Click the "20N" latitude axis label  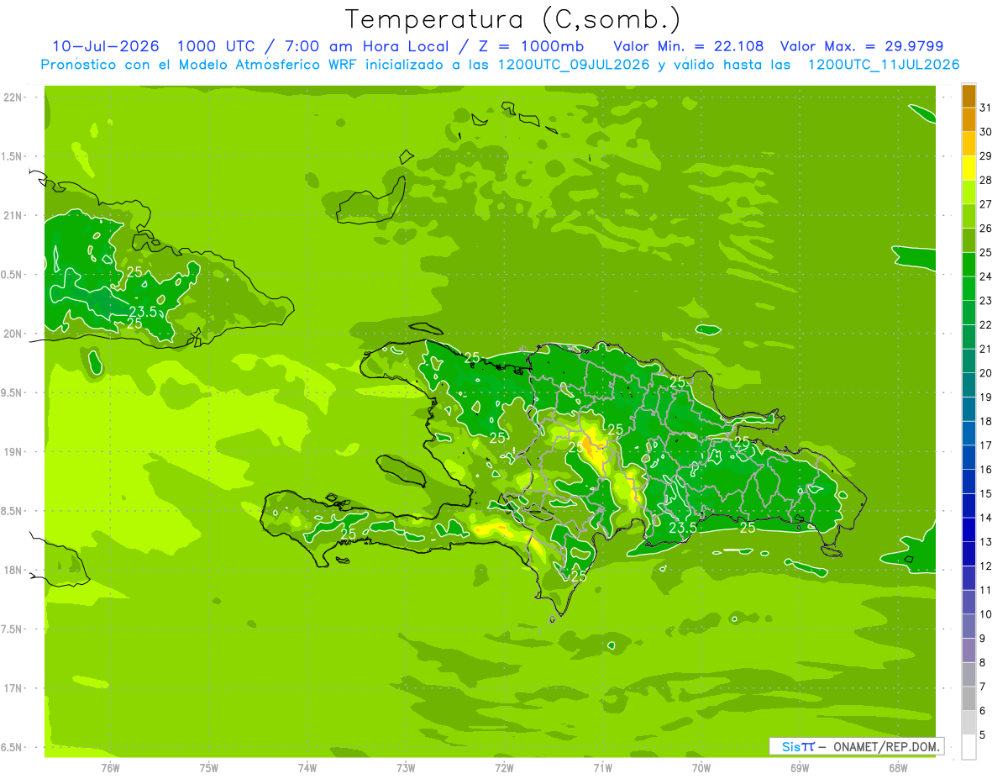point(14,334)
